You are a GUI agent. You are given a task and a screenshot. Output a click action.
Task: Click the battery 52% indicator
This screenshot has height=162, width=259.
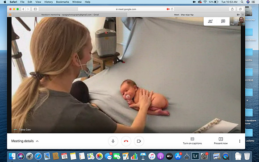click(213, 2)
